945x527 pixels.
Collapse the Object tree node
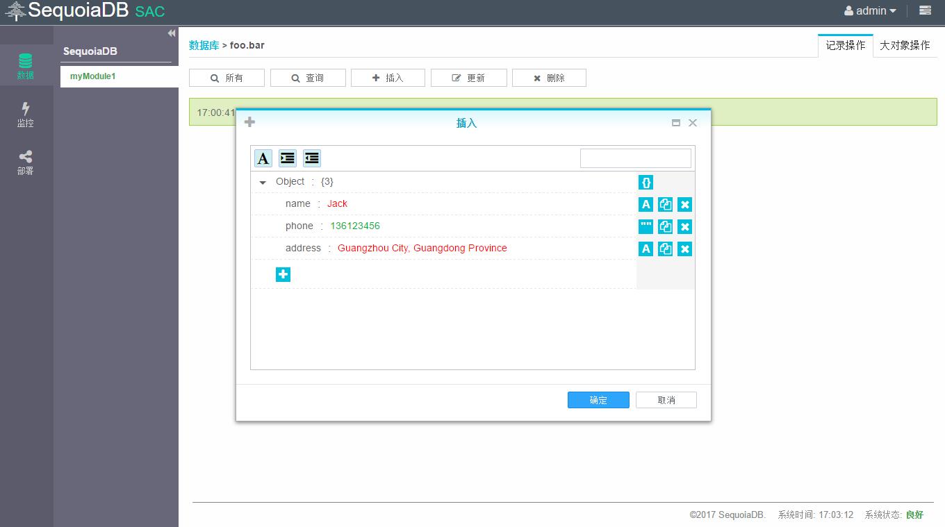263,183
